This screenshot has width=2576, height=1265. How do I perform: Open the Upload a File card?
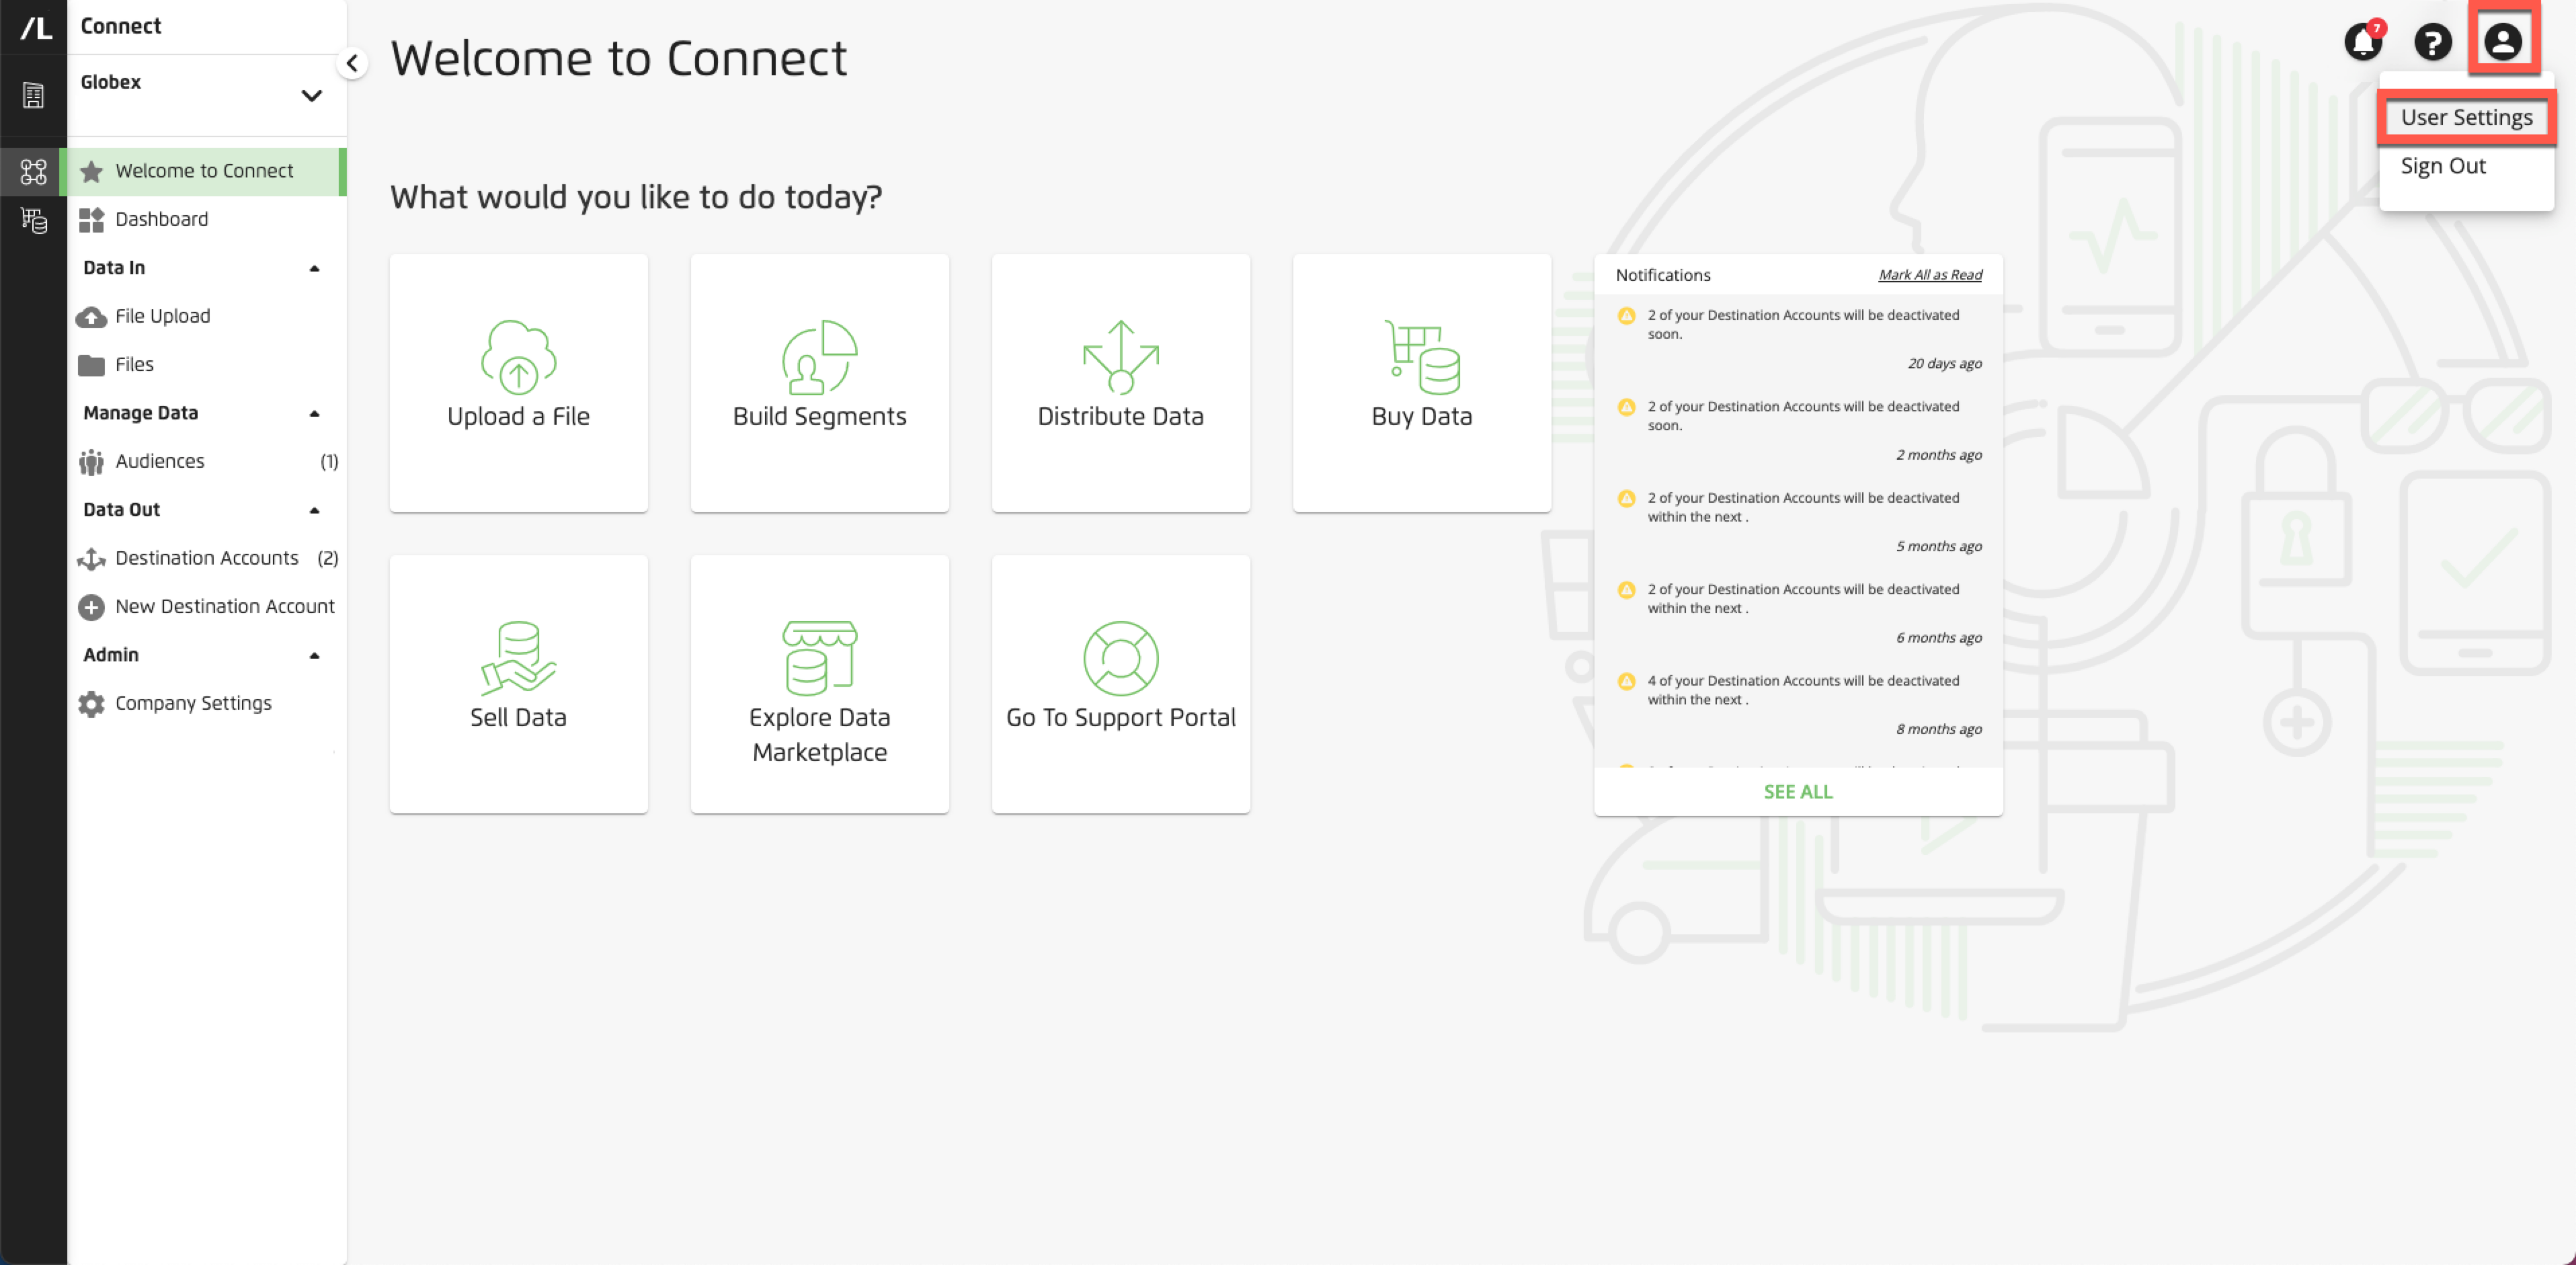518,383
